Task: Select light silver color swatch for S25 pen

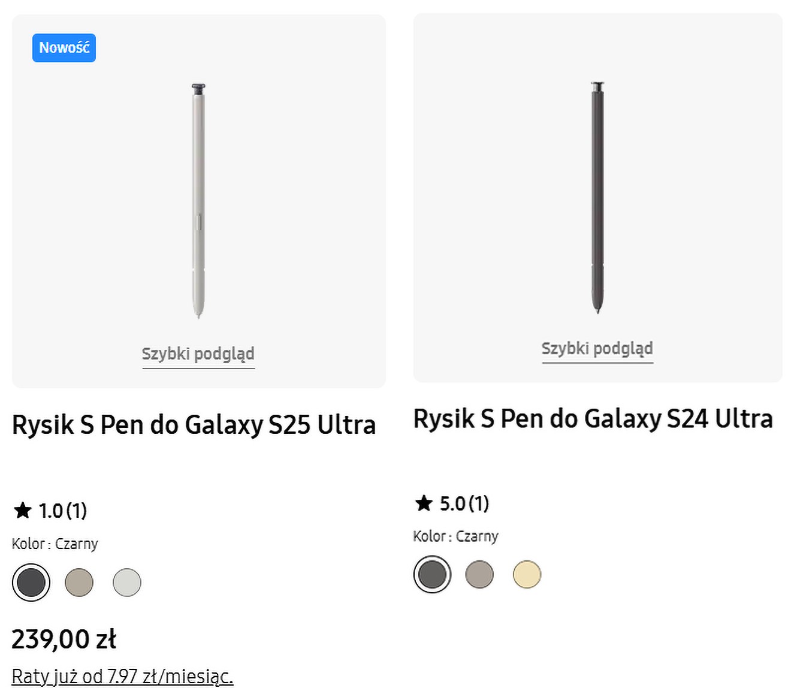Action: (x=127, y=583)
